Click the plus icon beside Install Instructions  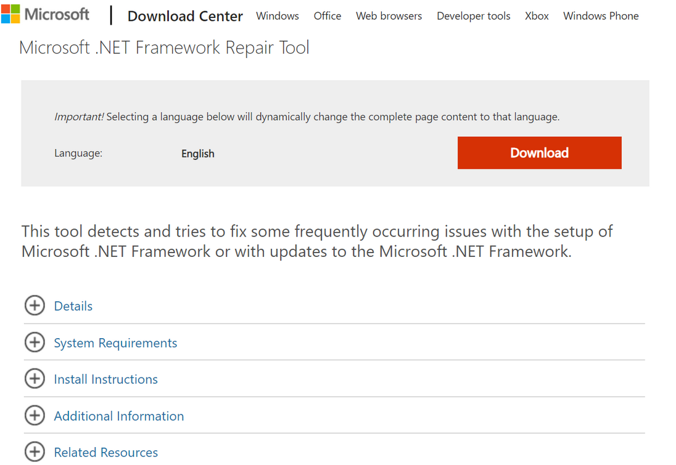coord(35,379)
